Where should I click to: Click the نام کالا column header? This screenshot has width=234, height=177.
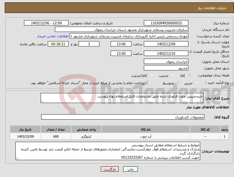pyautogui.click(x=146, y=129)
